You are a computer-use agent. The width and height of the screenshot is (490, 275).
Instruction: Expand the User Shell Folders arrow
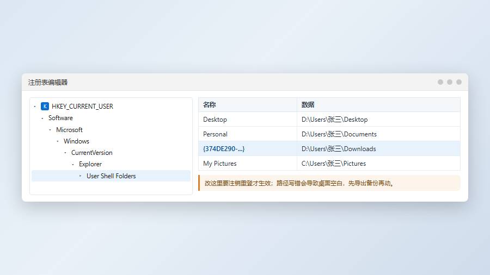coord(81,176)
